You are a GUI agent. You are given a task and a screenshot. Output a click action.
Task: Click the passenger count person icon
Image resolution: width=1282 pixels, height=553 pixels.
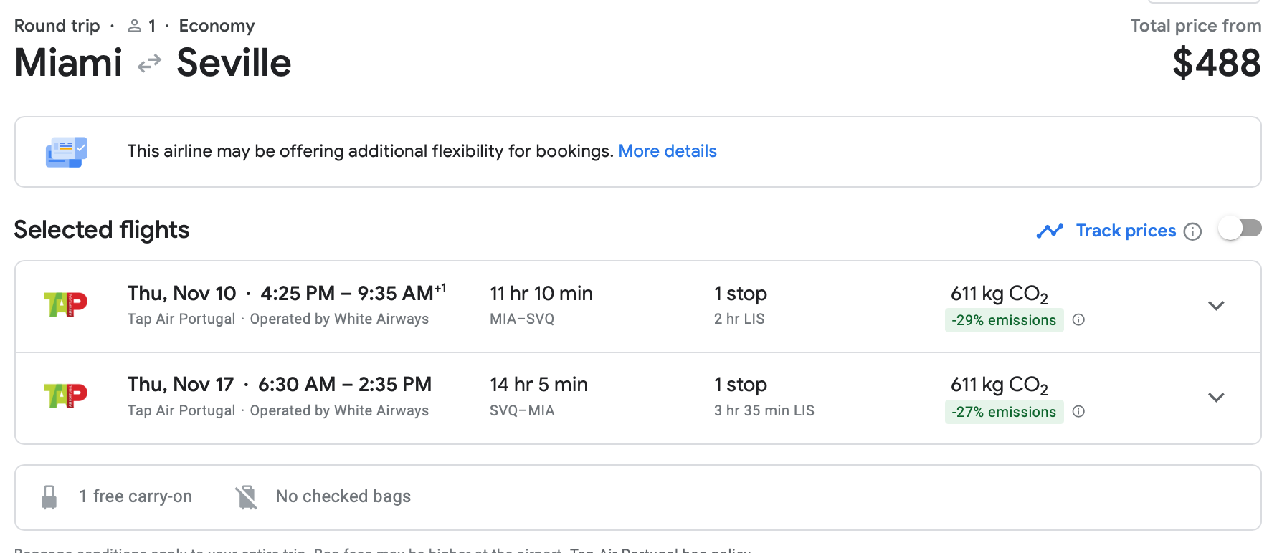134,27
